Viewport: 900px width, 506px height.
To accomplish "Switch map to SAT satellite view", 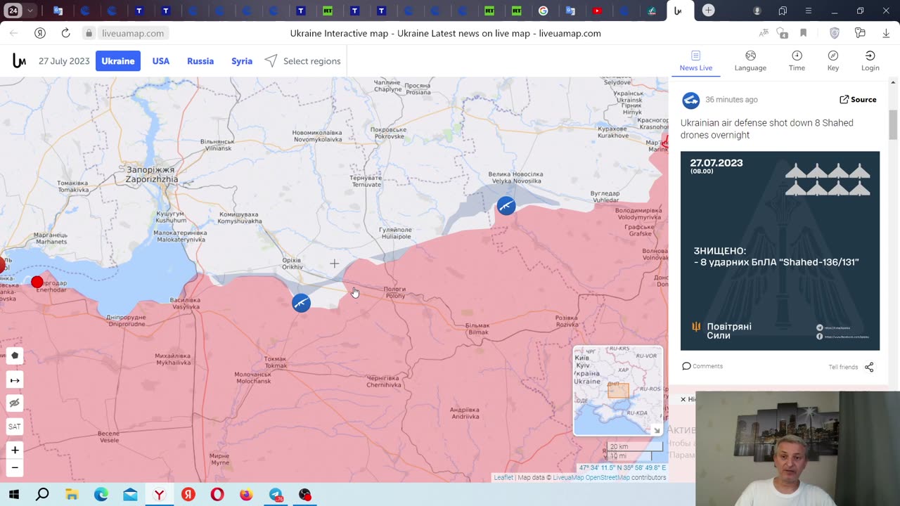I will [x=15, y=427].
